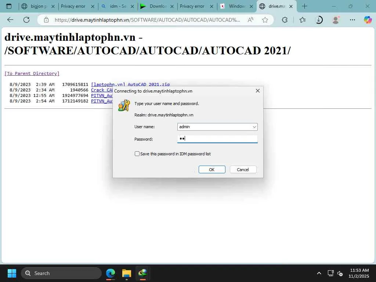This screenshot has width=376, height=282.
Task: Click the key and user dialog icon
Action: [x=124, y=105]
